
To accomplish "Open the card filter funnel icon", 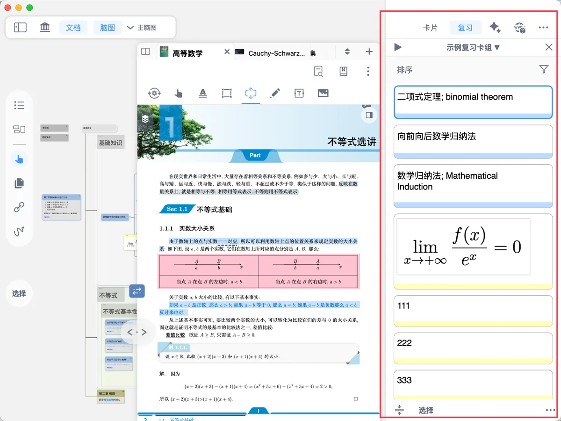I will coord(544,69).
